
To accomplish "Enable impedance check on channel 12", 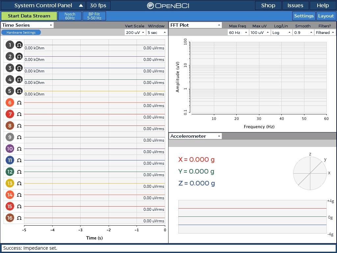I will [19, 172].
